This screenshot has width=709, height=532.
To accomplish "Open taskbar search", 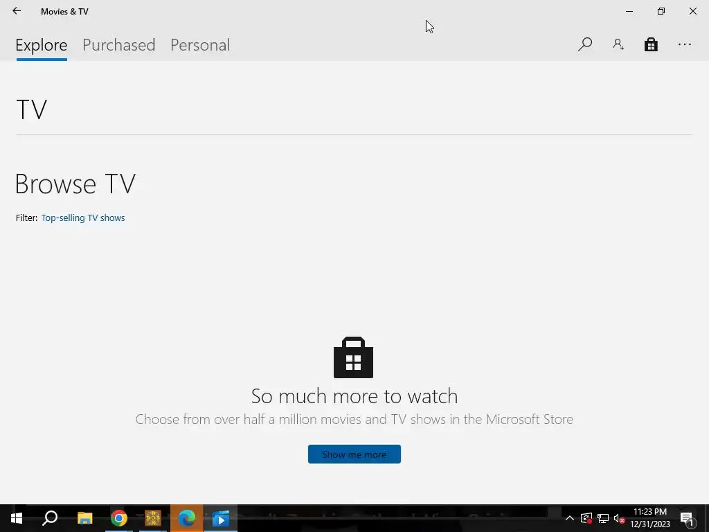I will [x=50, y=518].
